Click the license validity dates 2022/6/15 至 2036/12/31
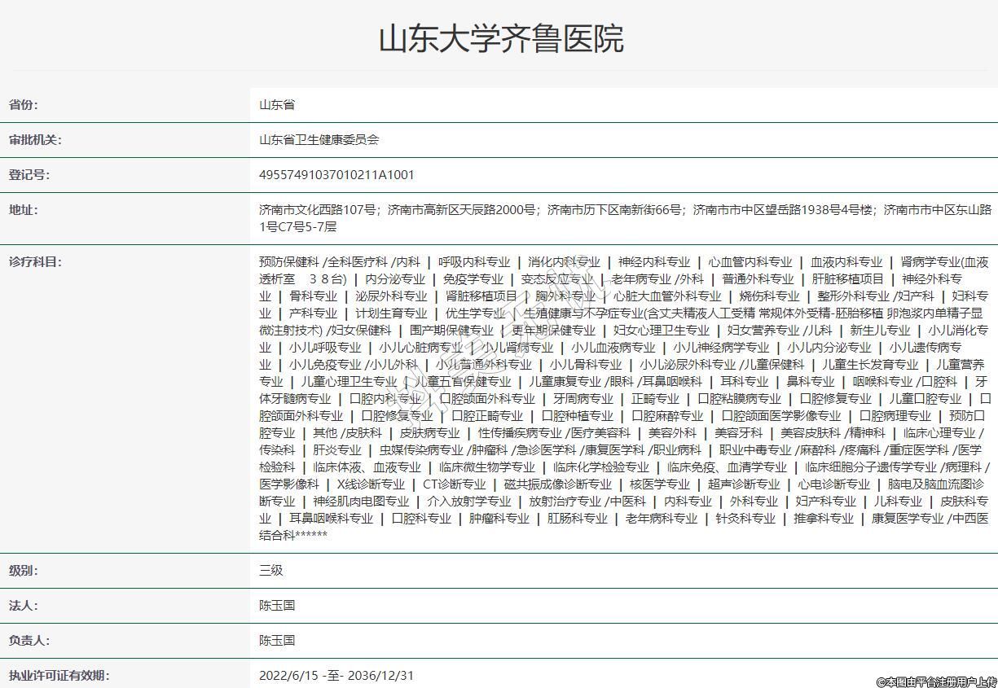The height and width of the screenshot is (688, 998). click(336, 676)
